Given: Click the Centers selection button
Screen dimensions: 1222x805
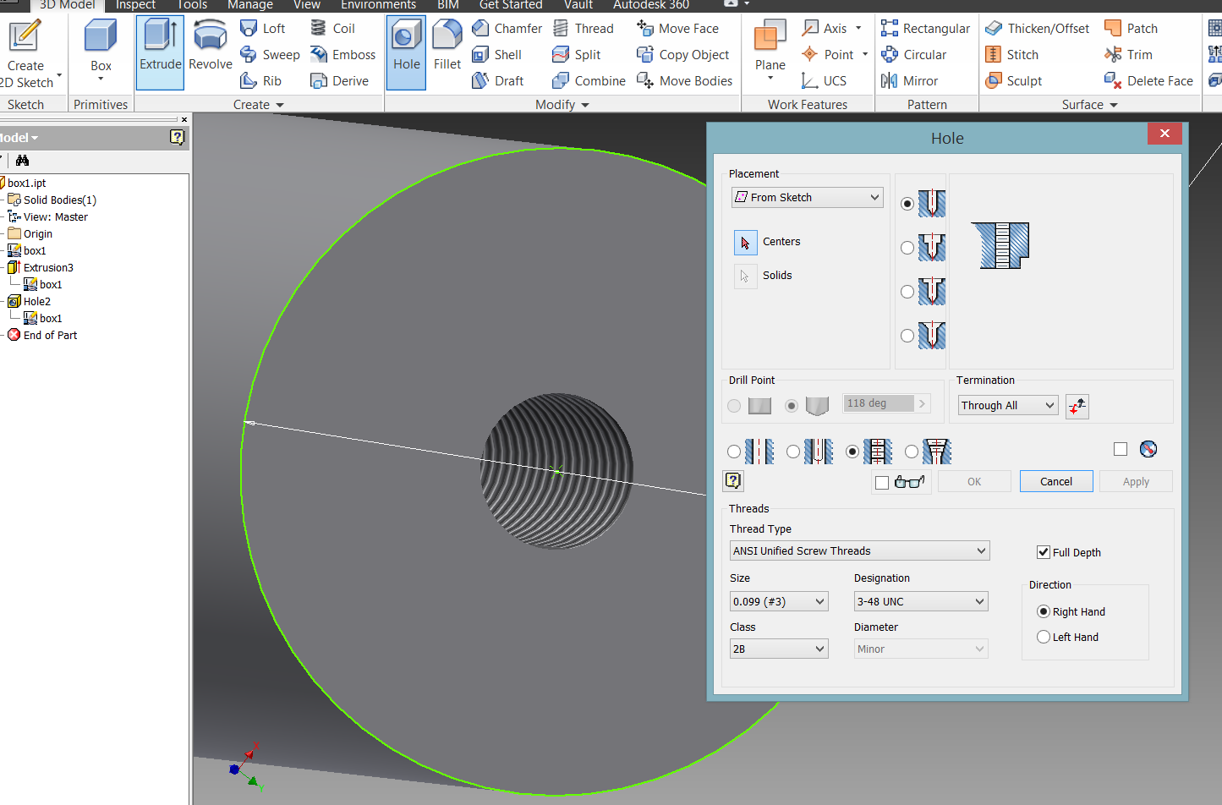Looking at the screenshot, I should click(x=745, y=242).
